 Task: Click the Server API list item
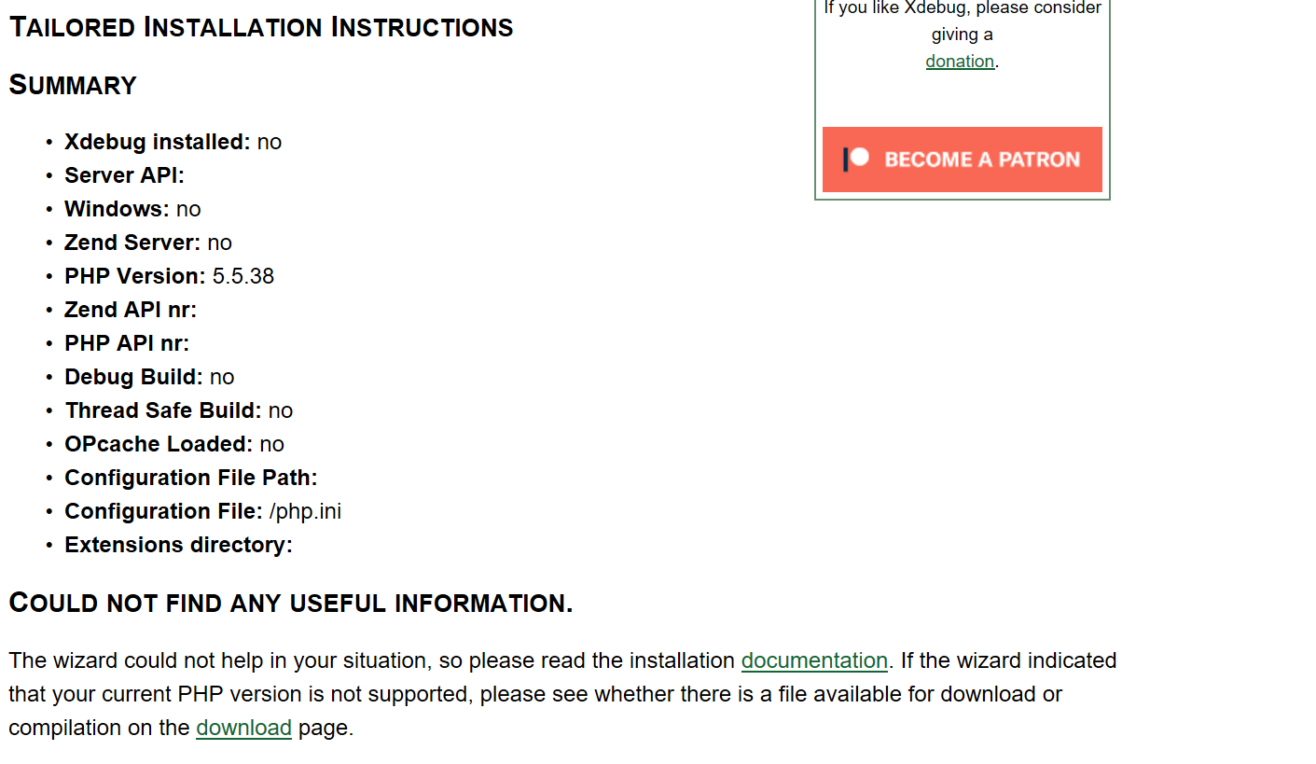pos(124,175)
